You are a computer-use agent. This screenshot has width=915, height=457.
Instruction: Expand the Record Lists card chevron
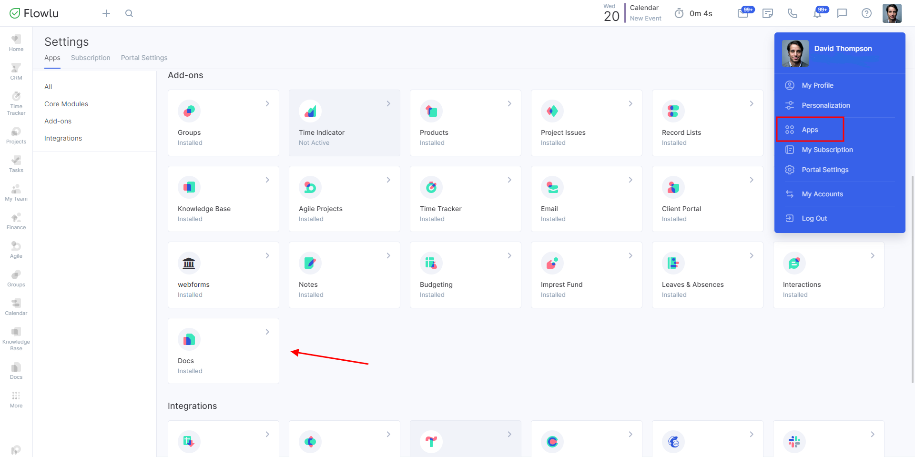point(752,103)
